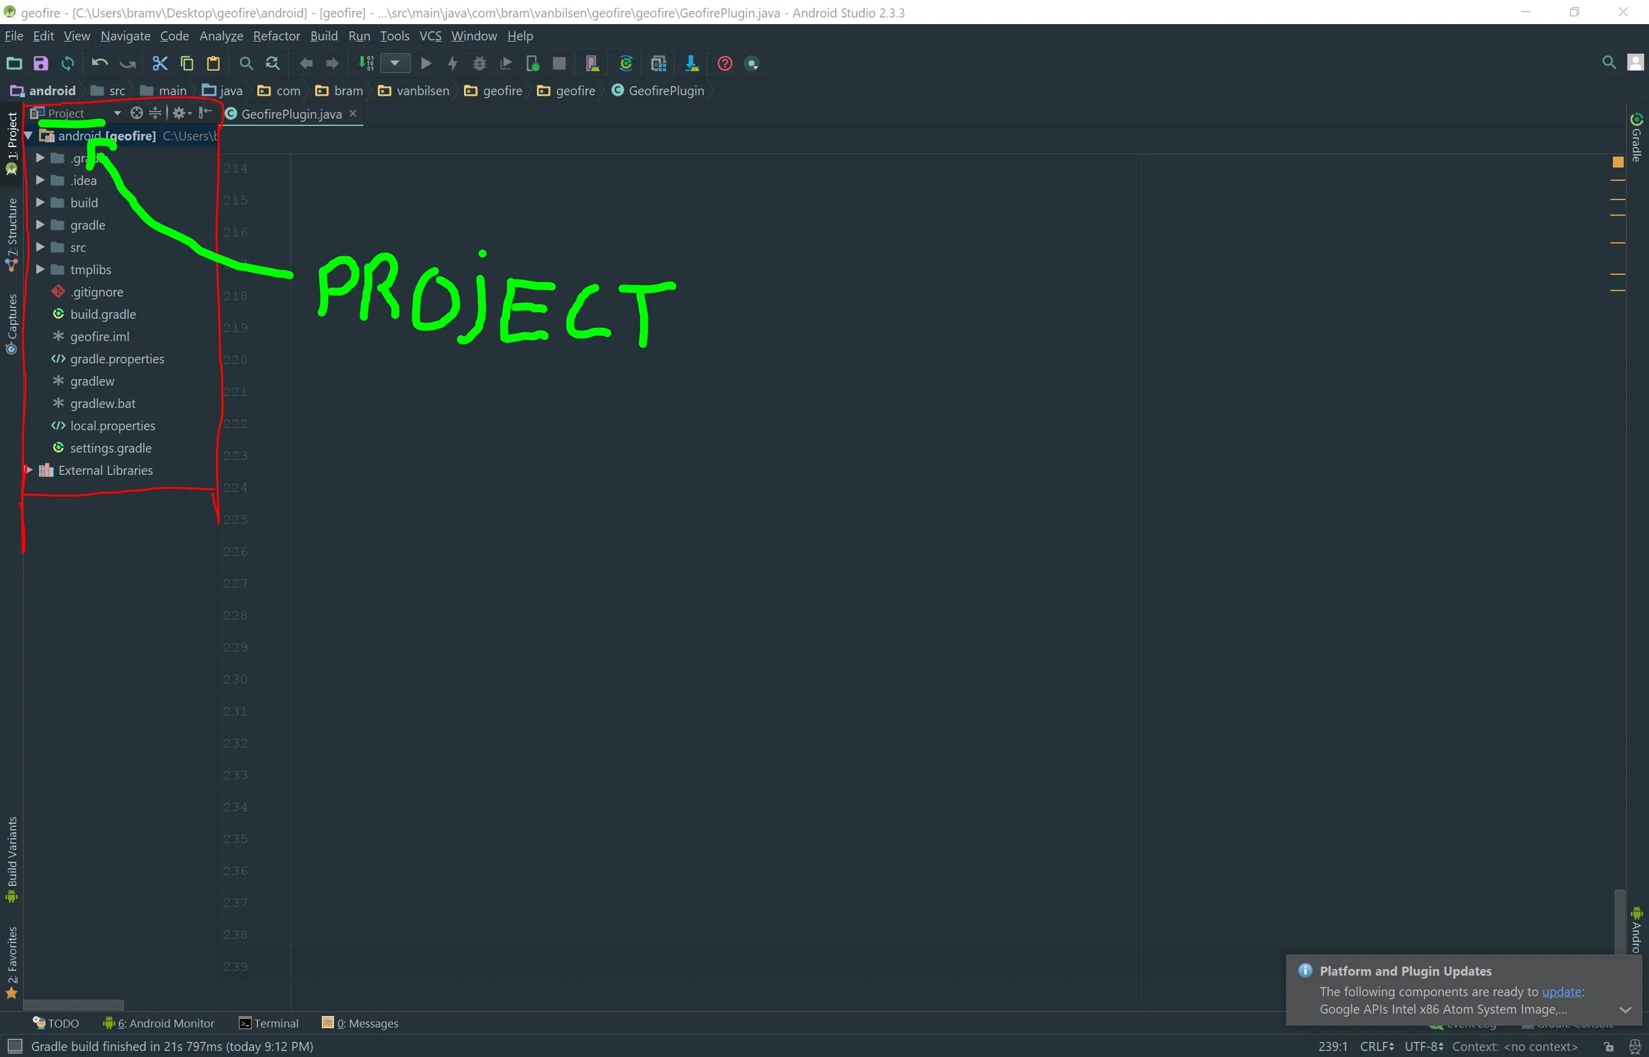Click the update link in notification
The height and width of the screenshot is (1057, 1649).
pyautogui.click(x=1561, y=992)
